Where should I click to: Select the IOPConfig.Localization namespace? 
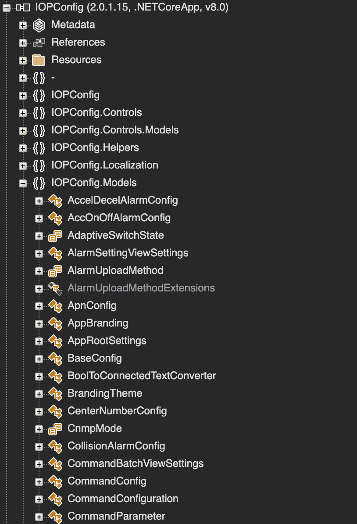click(x=104, y=165)
